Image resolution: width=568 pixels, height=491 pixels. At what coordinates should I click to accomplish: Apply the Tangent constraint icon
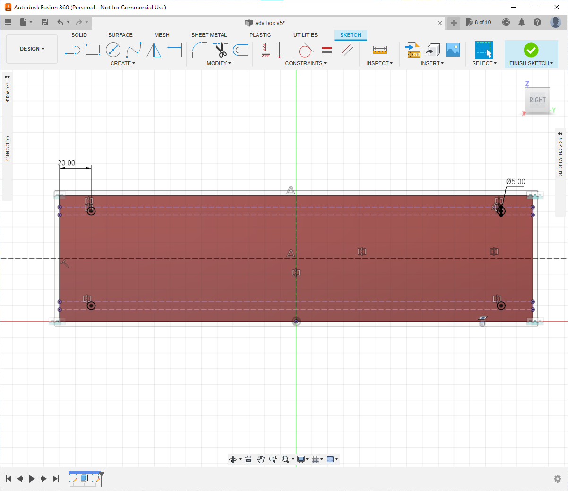306,50
